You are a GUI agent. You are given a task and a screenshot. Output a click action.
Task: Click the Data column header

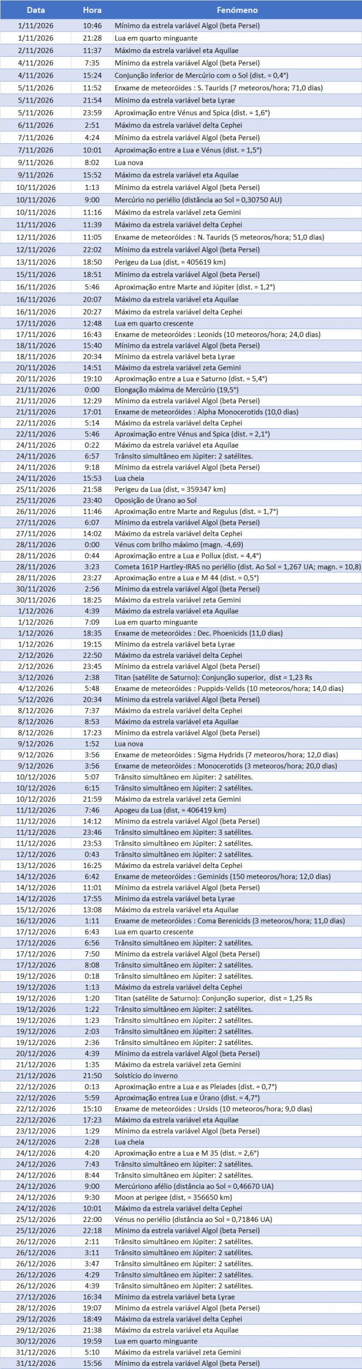tap(36, 10)
